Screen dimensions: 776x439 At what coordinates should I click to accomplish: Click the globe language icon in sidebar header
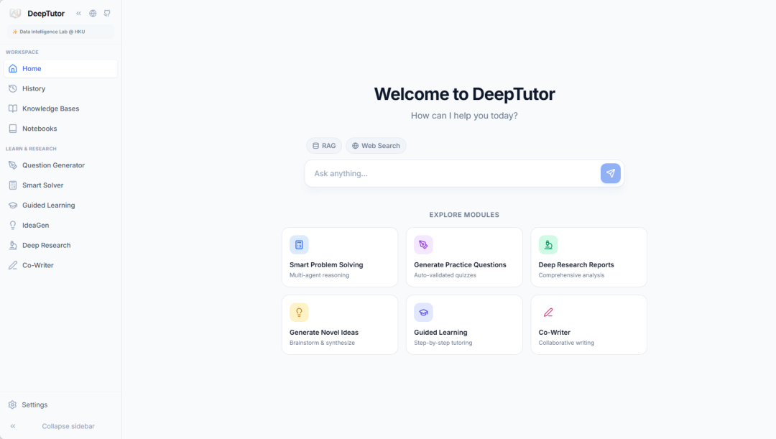[93, 13]
